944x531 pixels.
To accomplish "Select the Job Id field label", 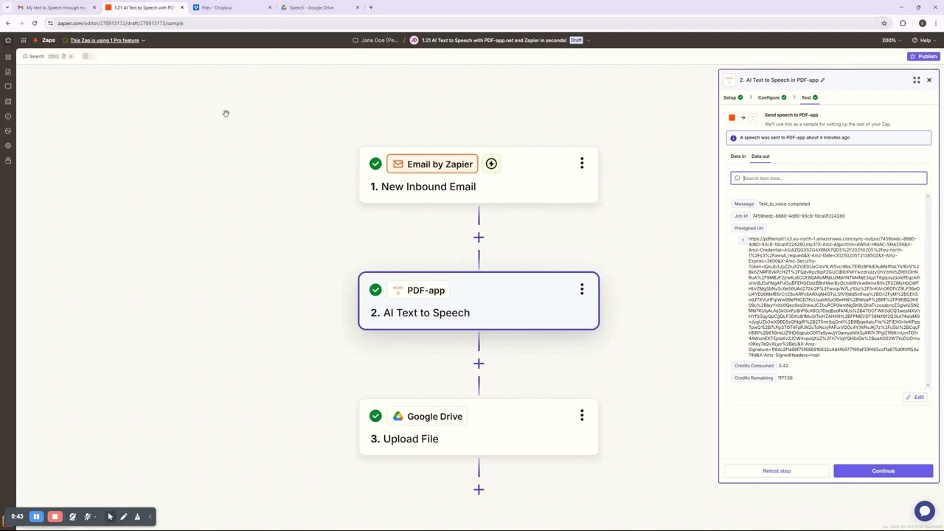I will tap(741, 216).
